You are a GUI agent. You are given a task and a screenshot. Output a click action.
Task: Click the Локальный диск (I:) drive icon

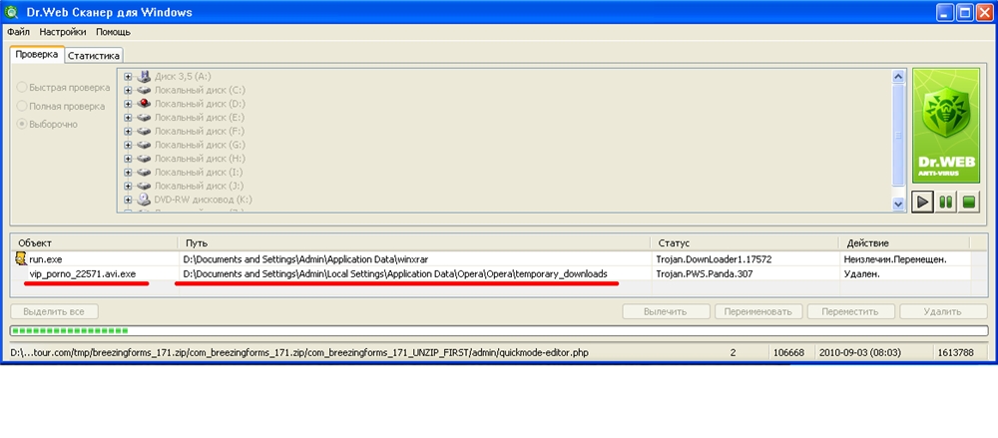144,172
